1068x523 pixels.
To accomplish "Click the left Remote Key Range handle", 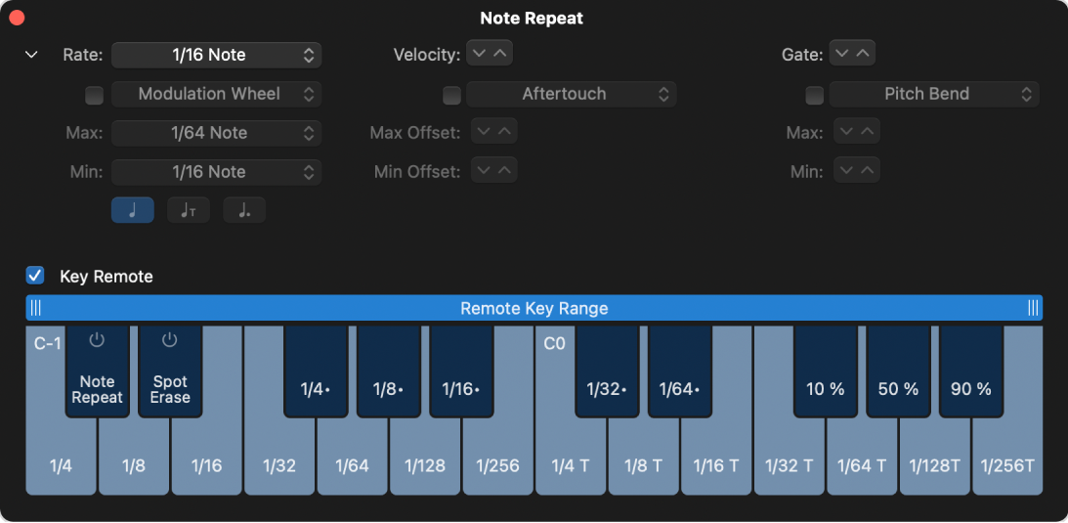I will pos(35,308).
